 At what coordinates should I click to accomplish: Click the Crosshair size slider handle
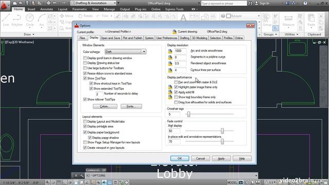tap(189, 114)
